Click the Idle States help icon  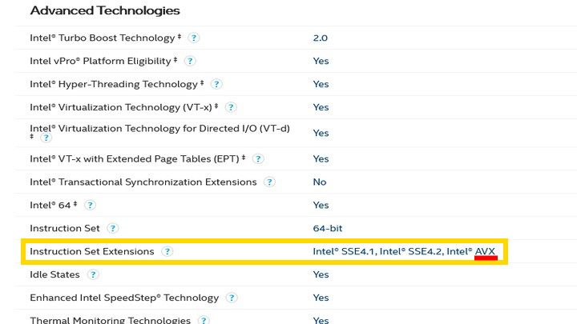point(93,274)
